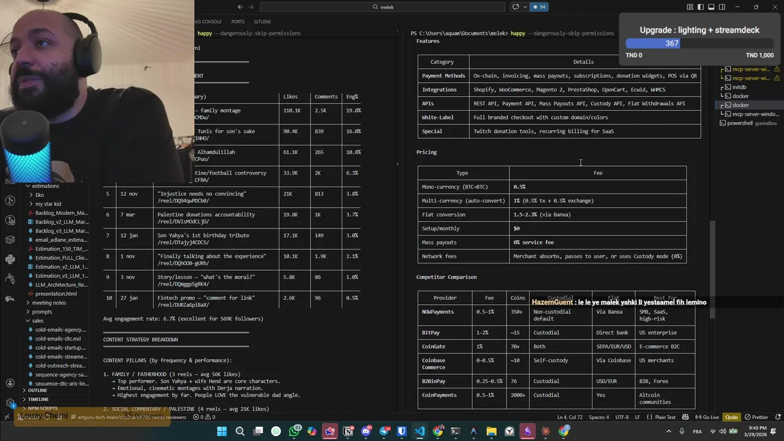The image size is (784, 441).
Task: Expand the my star kid folder
Action: pos(48,204)
